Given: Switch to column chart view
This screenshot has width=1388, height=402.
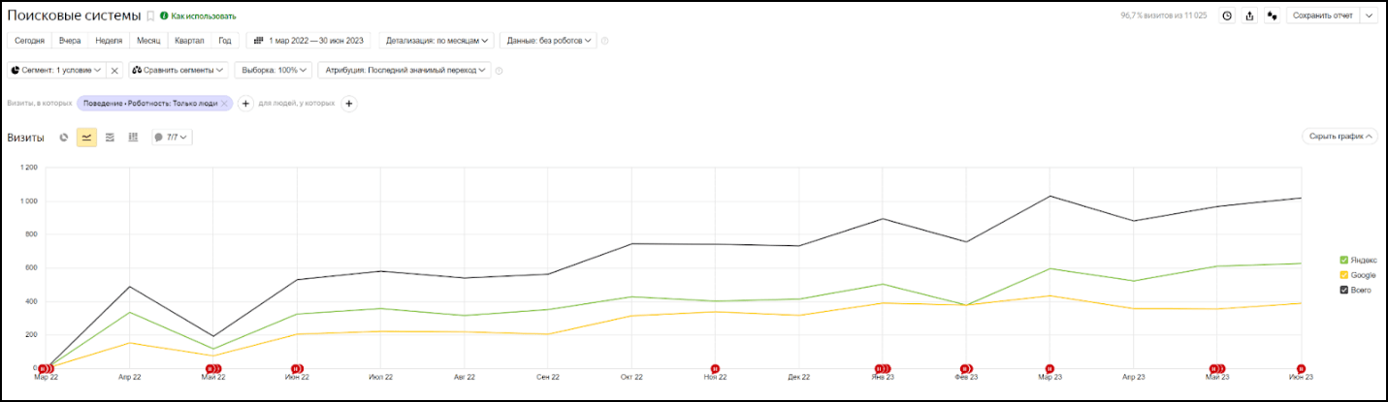Looking at the screenshot, I should [133, 138].
